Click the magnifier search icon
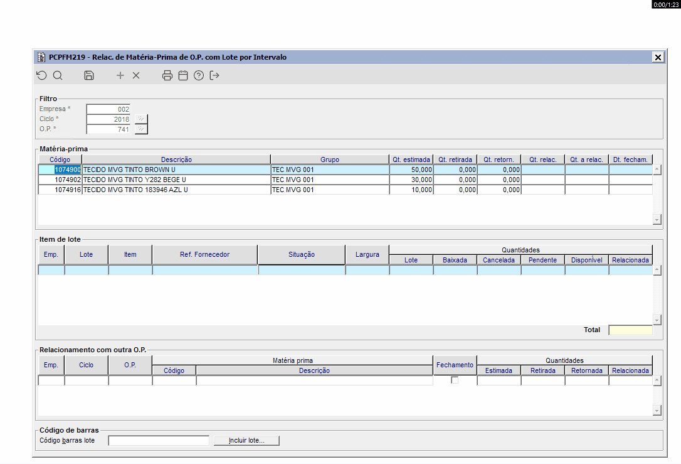 point(58,76)
